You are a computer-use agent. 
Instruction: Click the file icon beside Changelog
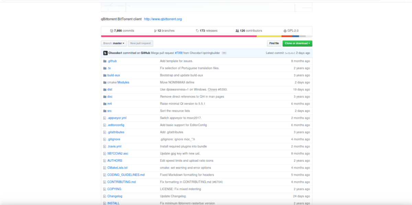coord(105,196)
